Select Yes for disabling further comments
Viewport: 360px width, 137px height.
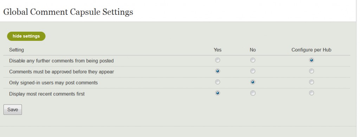coord(217,60)
